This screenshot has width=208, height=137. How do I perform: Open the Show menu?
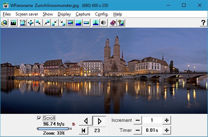[48, 14]
